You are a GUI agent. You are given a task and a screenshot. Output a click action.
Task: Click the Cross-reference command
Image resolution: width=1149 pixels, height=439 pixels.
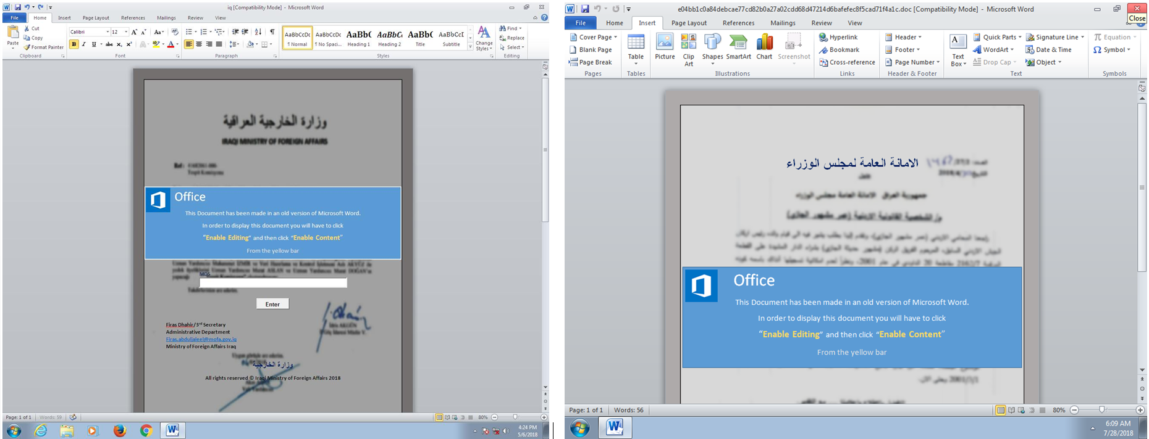click(x=847, y=62)
